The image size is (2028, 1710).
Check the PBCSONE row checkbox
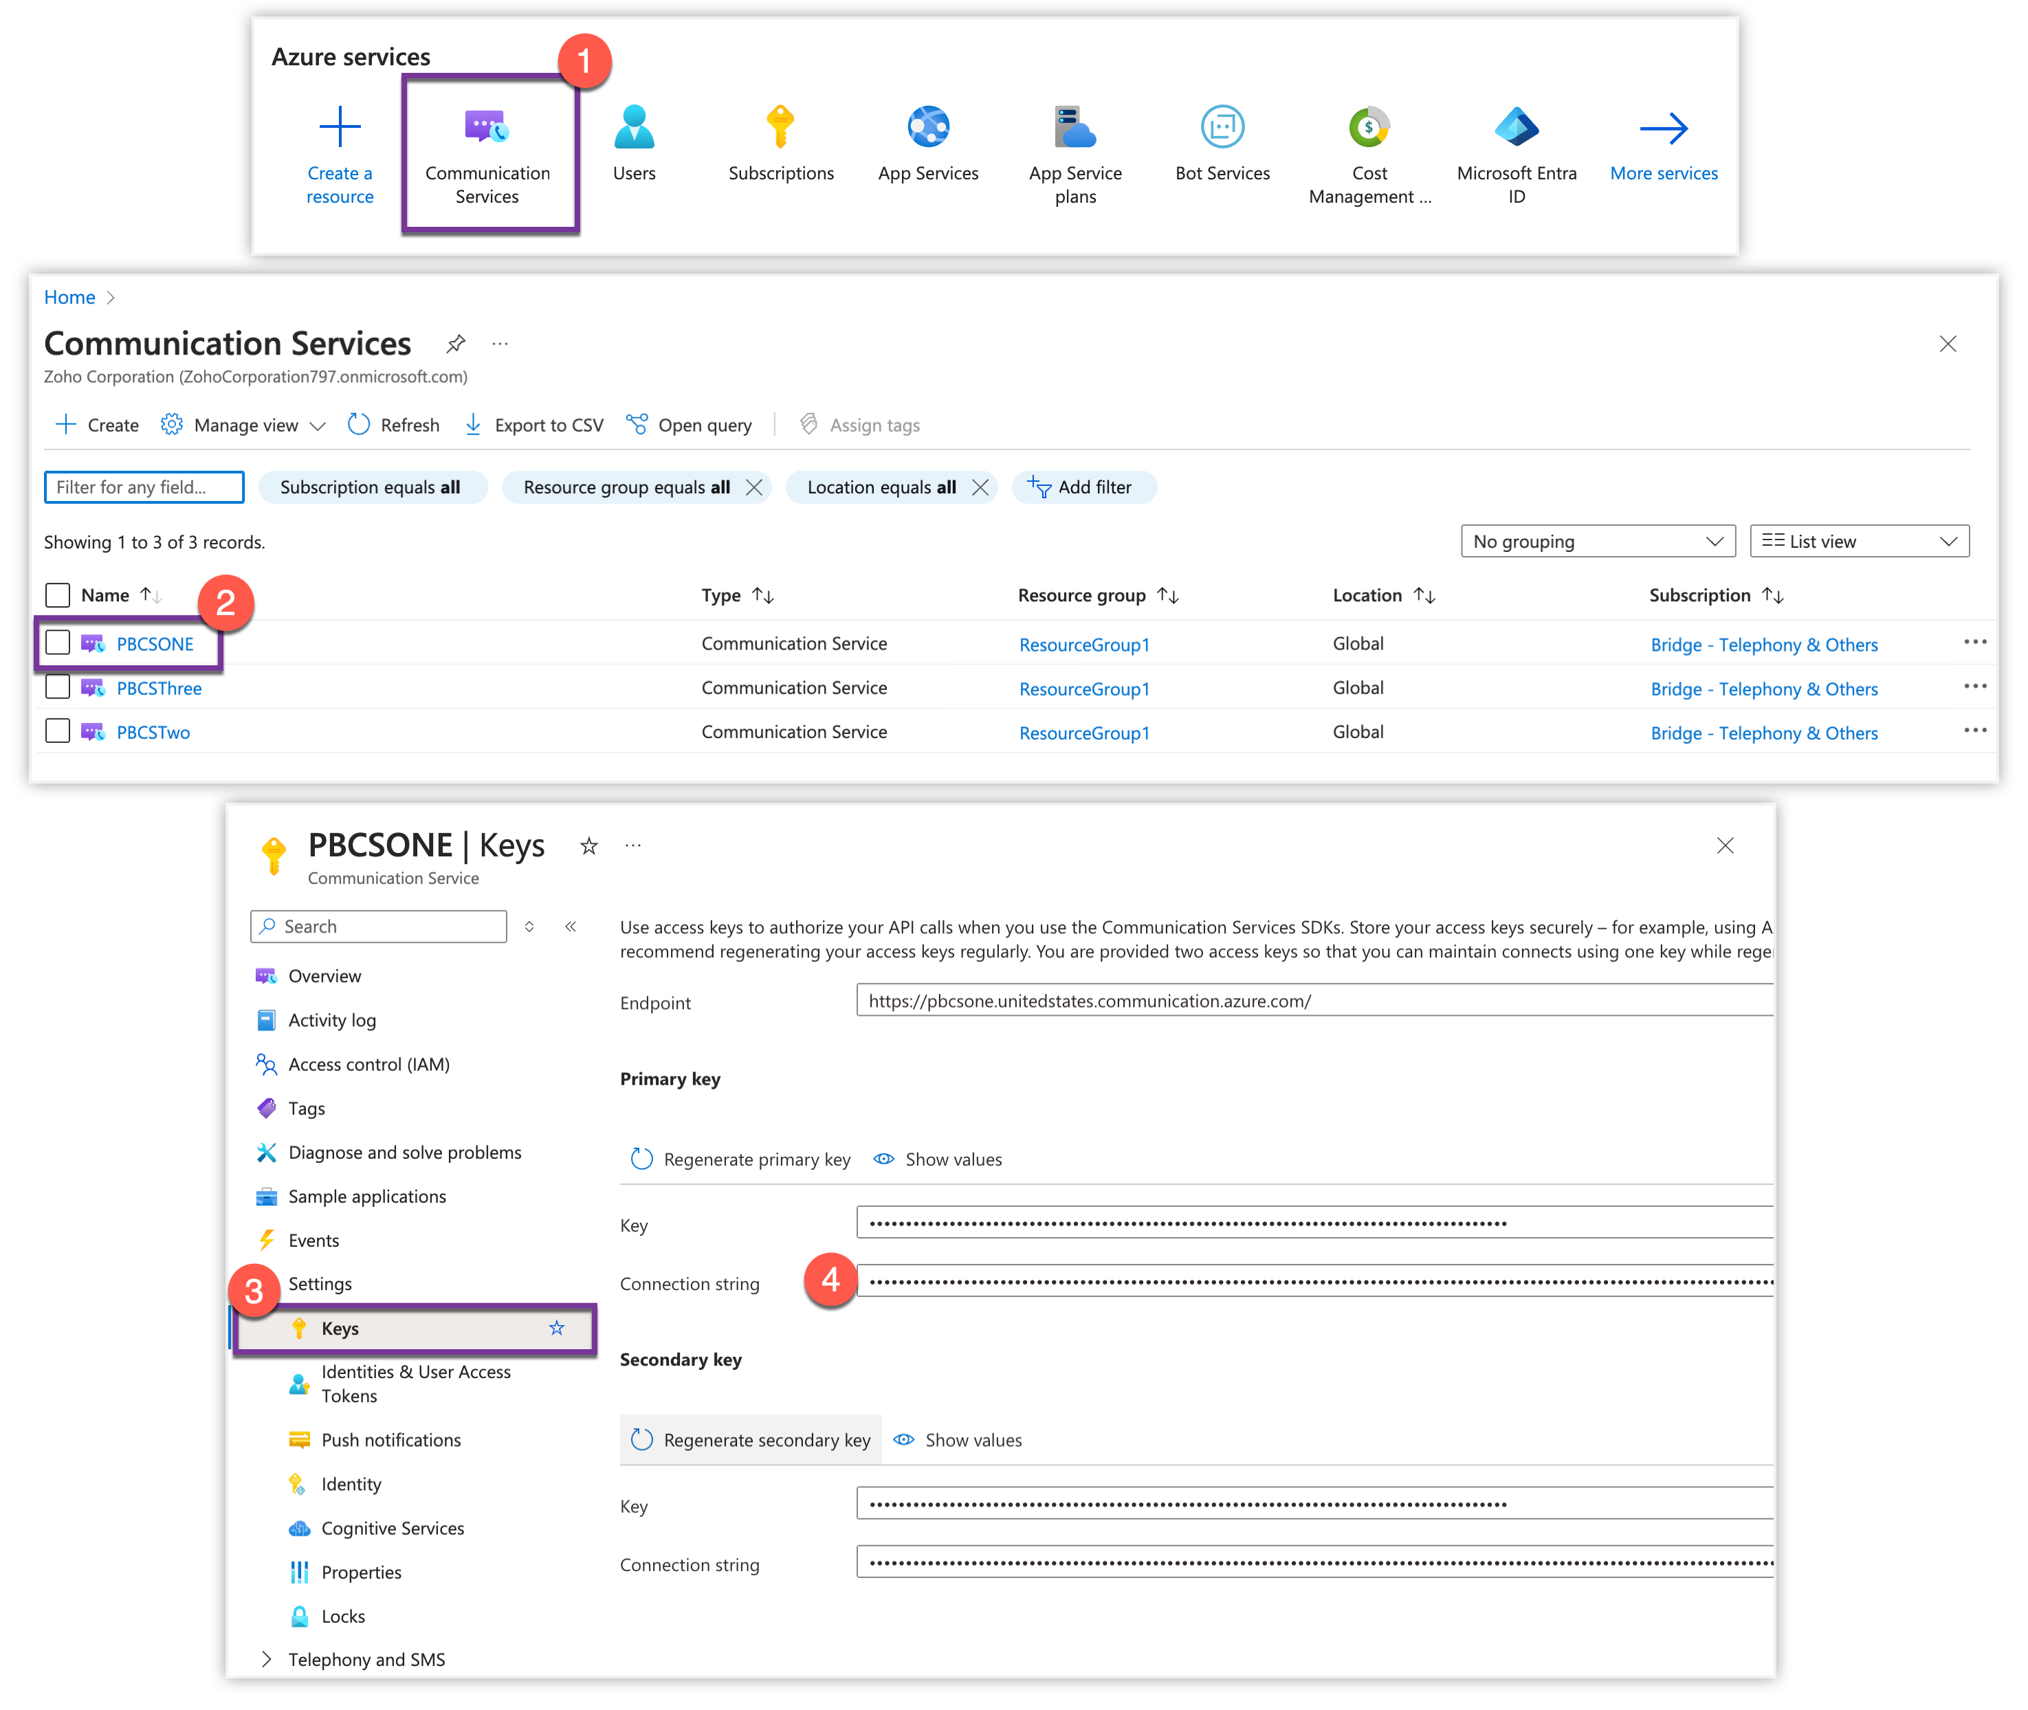coord(58,643)
